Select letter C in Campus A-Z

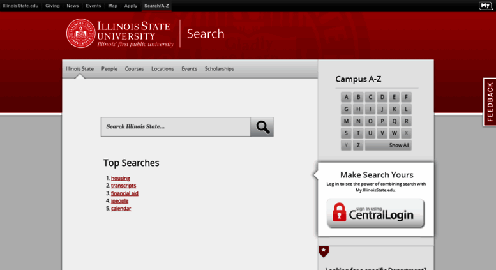(x=370, y=97)
